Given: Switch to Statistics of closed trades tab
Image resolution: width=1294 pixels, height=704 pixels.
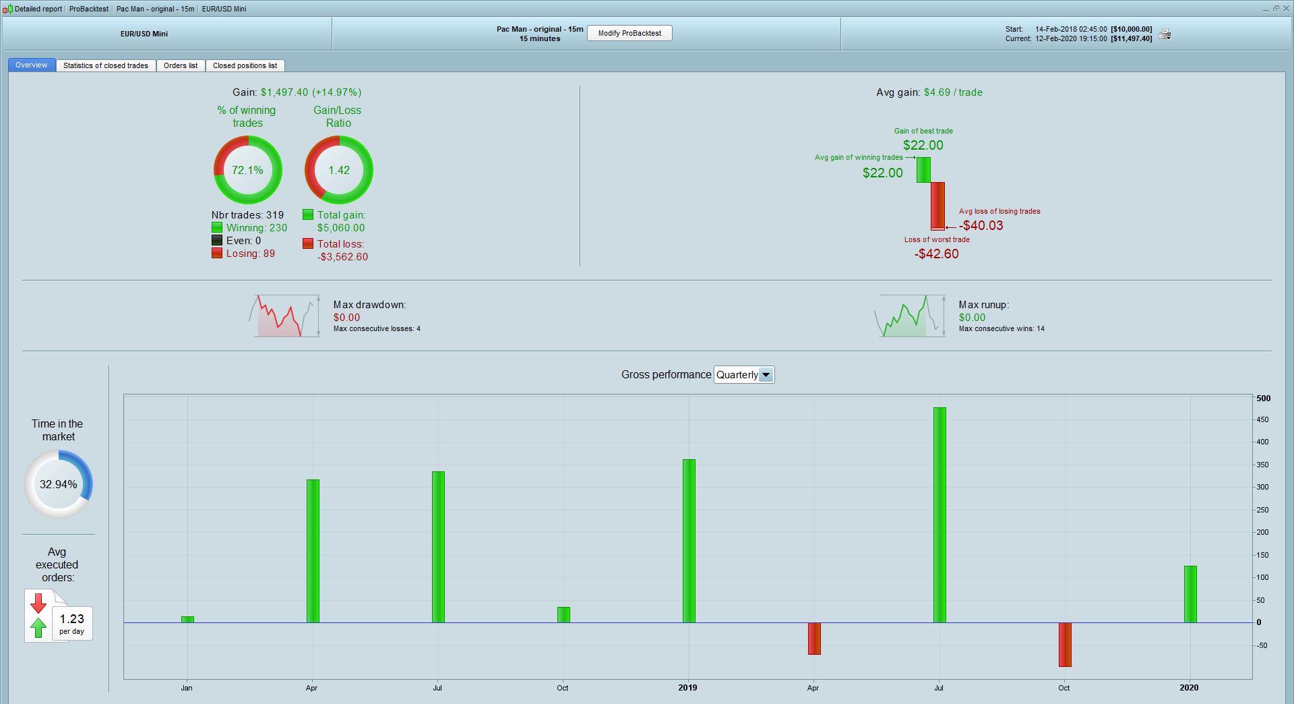Looking at the screenshot, I should click(x=106, y=65).
